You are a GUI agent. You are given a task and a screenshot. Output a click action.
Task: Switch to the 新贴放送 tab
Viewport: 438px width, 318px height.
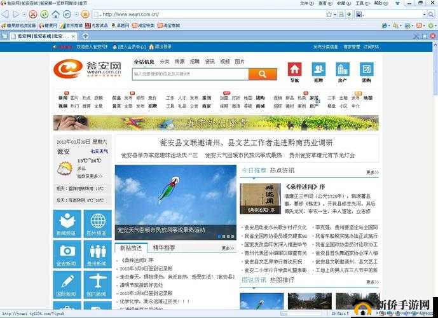pos(131,248)
